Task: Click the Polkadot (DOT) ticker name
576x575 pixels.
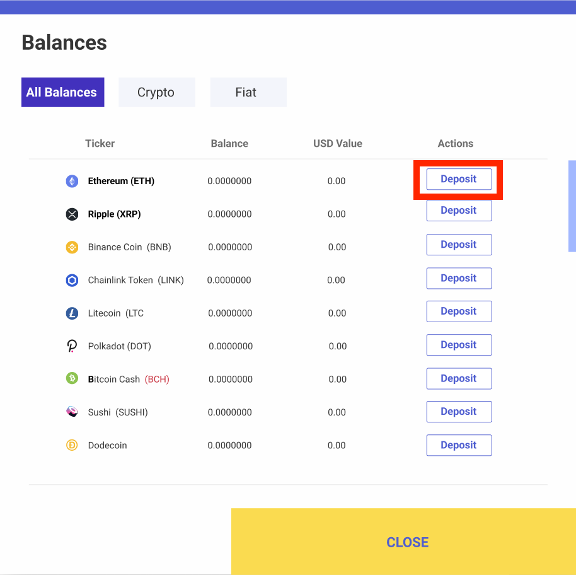Action: tap(119, 347)
